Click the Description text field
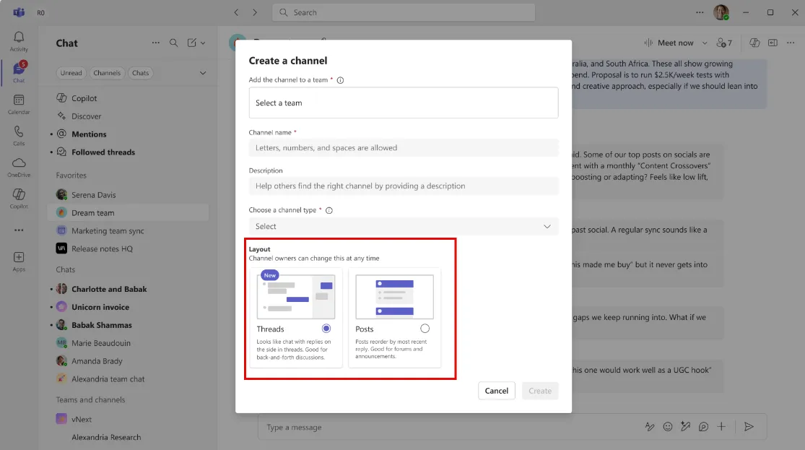This screenshot has height=450, width=805. coord(403,186)
